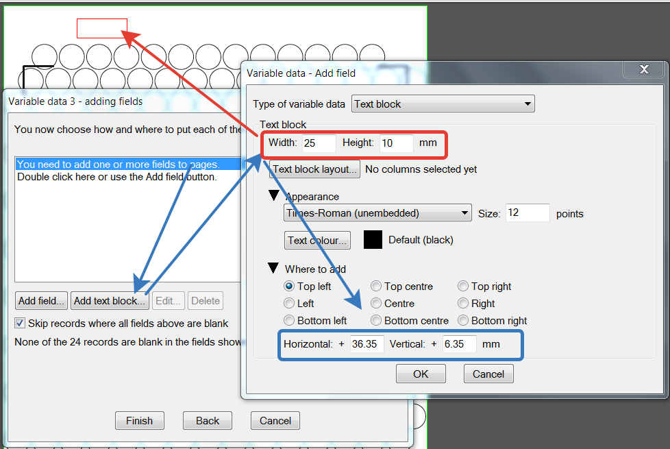The height and width of the screenshot is (449, 670).
Task: Open the Times-Roman font dropdown
Action: (377, 213)
